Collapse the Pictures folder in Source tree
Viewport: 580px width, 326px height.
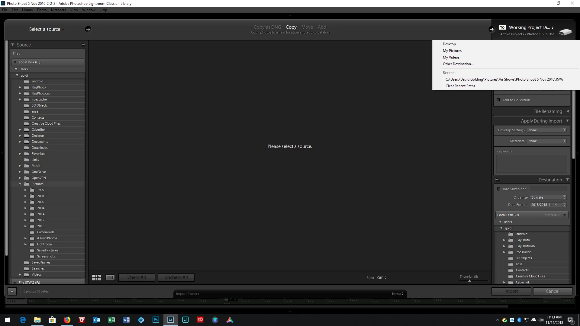tap(20, 184)
